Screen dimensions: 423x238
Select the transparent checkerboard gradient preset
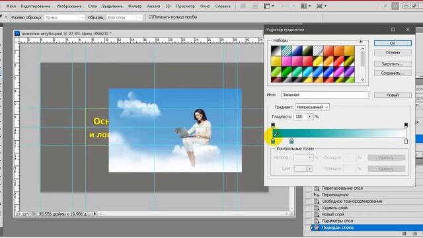click(318, 51)
